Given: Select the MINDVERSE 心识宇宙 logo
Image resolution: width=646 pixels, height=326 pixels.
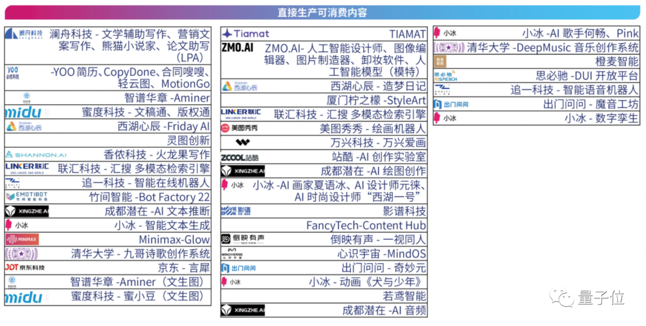Looking at the screenshot, I should coord(232,254).
